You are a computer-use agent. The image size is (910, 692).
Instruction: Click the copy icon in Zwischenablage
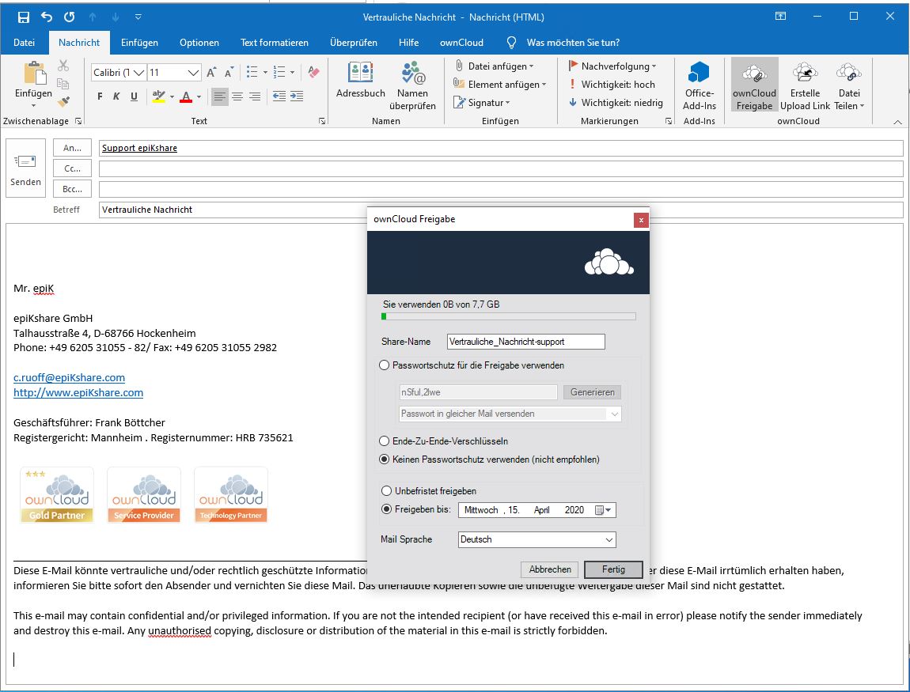pyautogui.click(x=64, y=84)
